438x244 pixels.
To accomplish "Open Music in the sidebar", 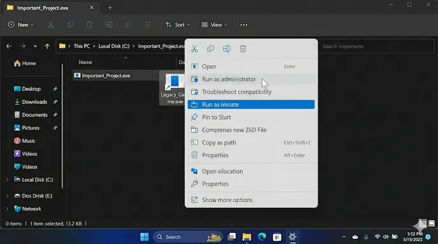I will point(25,141).
